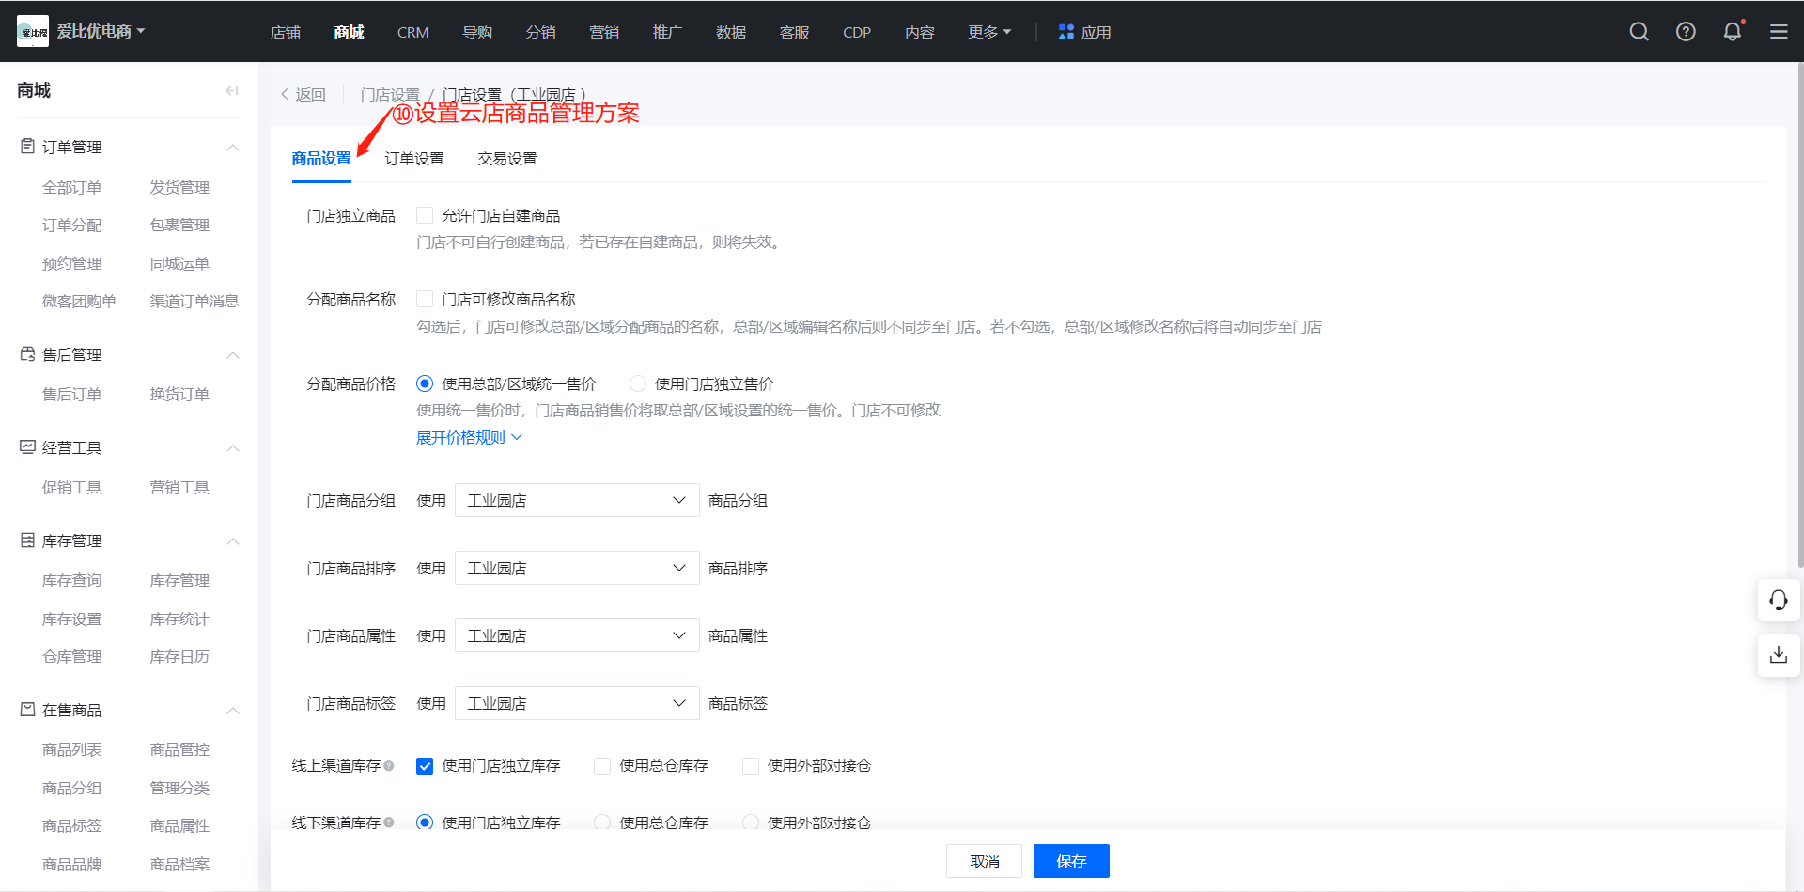Viewport: 1804px width, 892px height.
Task: Select 使用总部/区域统一售价 radio
Action: pyautogui.click(x=425, y=383)
